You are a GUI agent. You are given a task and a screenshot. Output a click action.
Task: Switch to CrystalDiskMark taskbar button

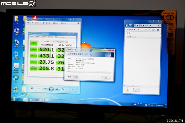point(42,101)
